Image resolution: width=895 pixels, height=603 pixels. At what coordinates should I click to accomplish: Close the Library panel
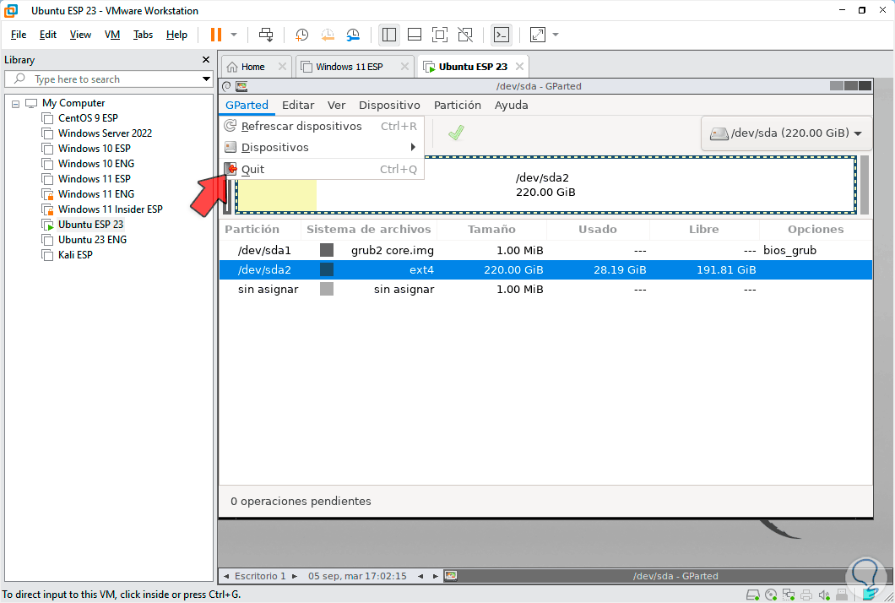(x=206, y=60)
